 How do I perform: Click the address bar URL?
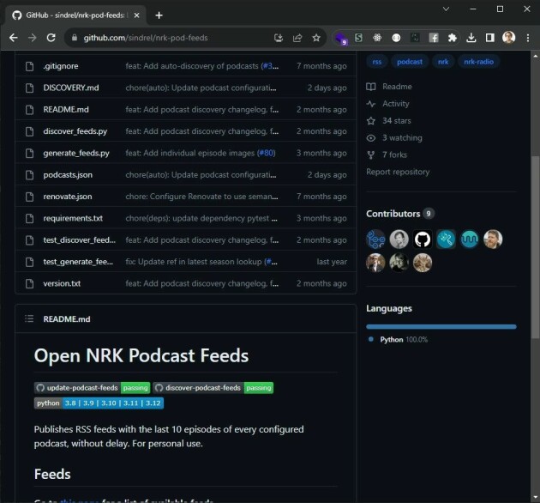point(146,38)
